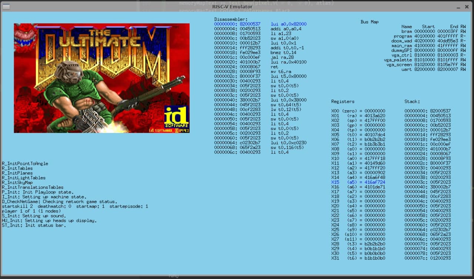
Task: Click console line 'P_Init: Init Playloop state.'
Action: [x=38, y=192]
